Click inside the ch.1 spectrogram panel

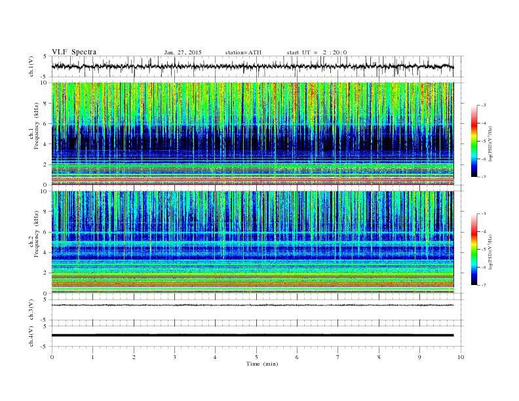click(x=252, y=134)
